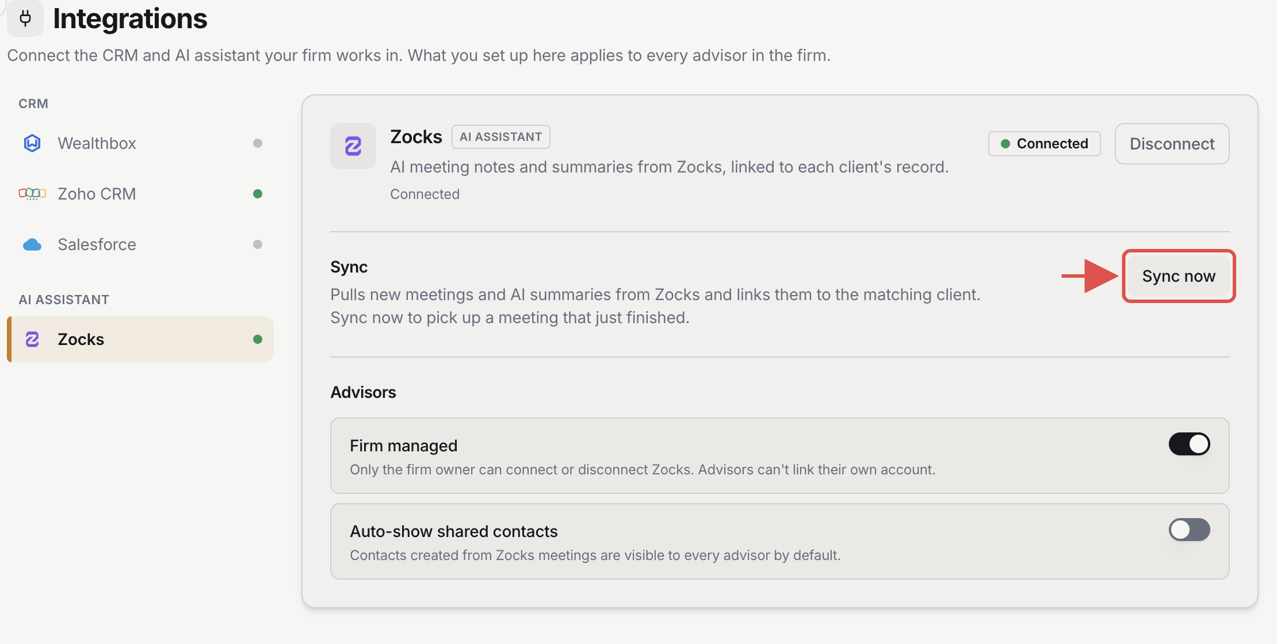Click the AI ASSISTANT section label in sidebar

(64, 300)
